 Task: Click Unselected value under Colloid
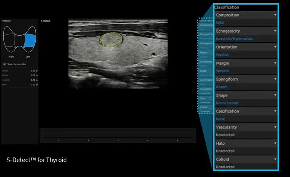click(225, 167)
